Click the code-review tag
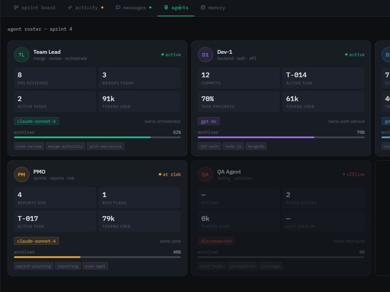 tap(29, 146)
